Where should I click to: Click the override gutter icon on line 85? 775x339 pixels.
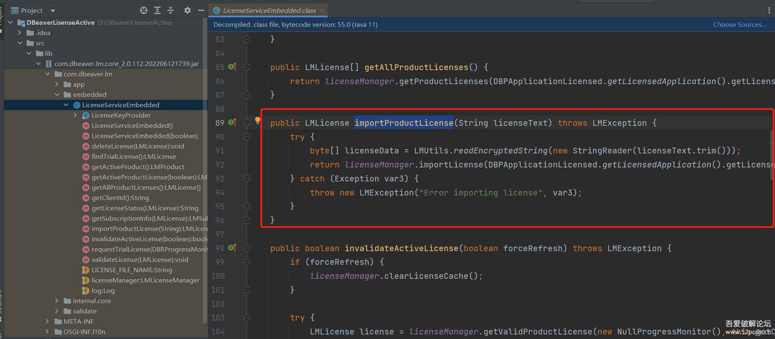tap(232, 67)
